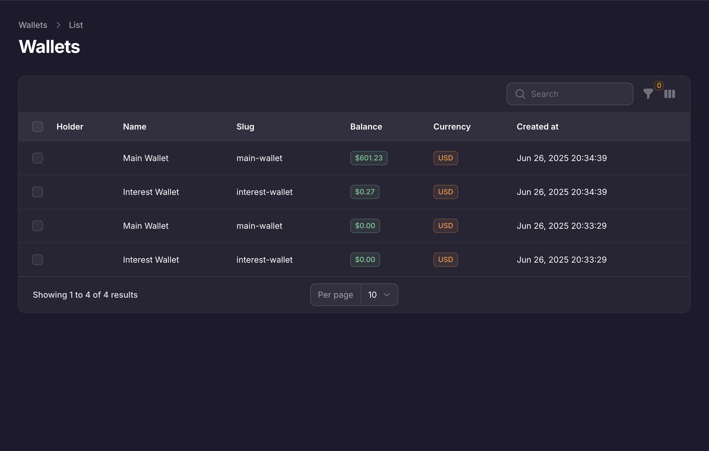This screenshot has width=709, height=451.
Task: Click the USD badge in first row
Action: click(445, 158)
